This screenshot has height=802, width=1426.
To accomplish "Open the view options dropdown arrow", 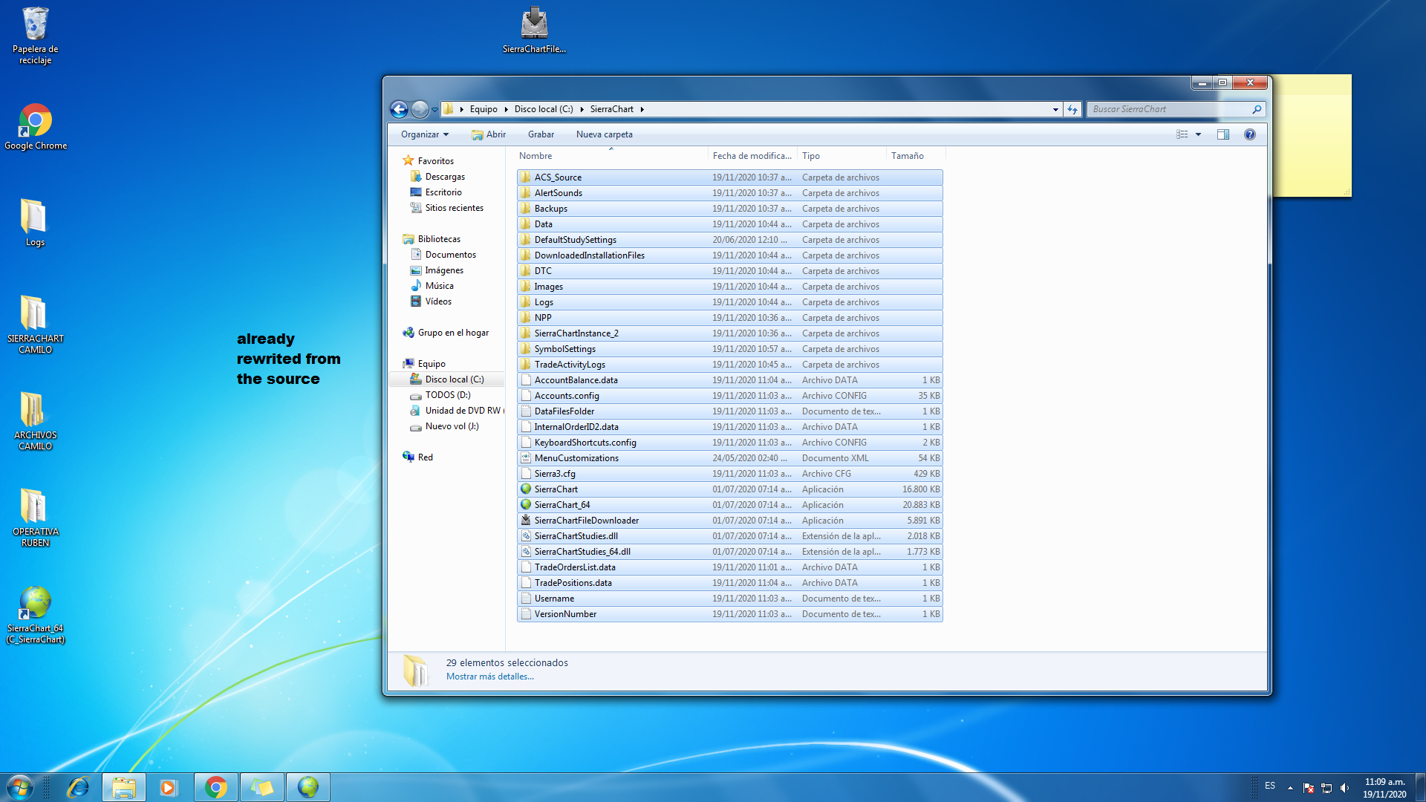I will [1198, 134].
